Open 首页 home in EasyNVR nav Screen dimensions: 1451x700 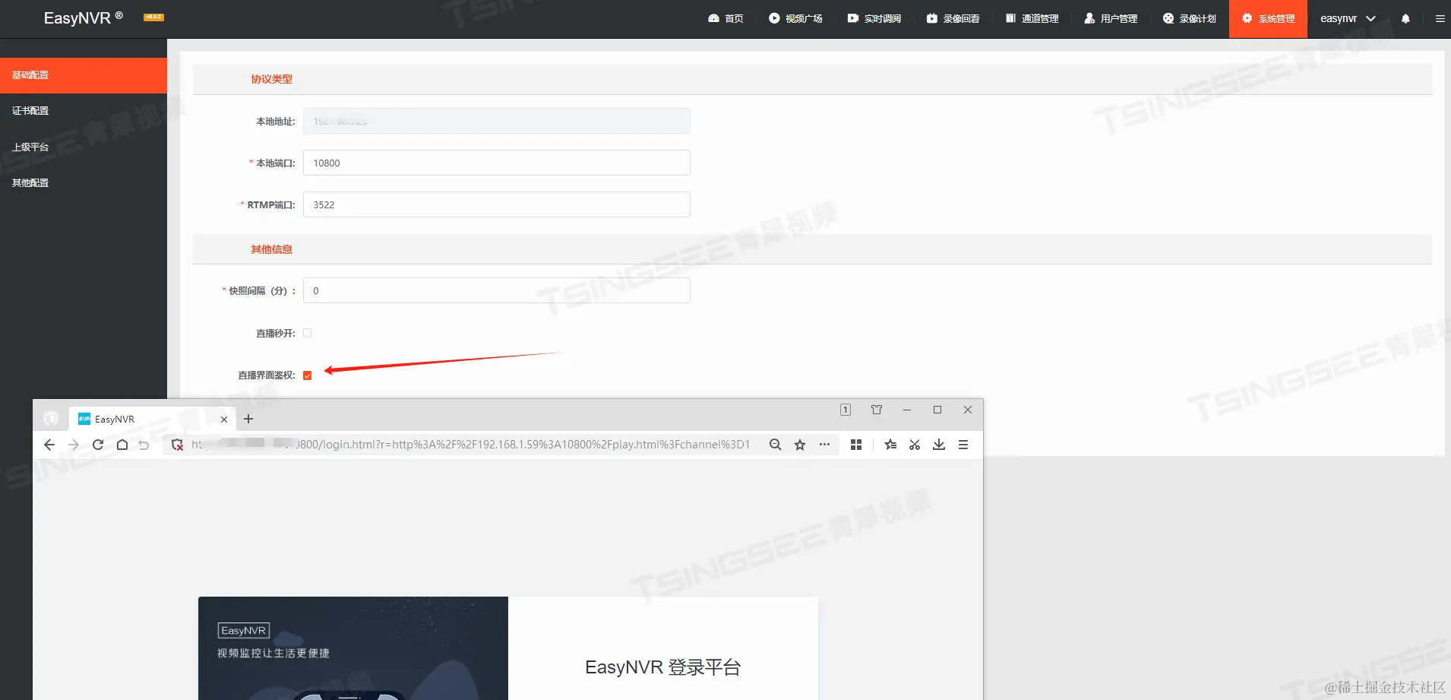725,18
